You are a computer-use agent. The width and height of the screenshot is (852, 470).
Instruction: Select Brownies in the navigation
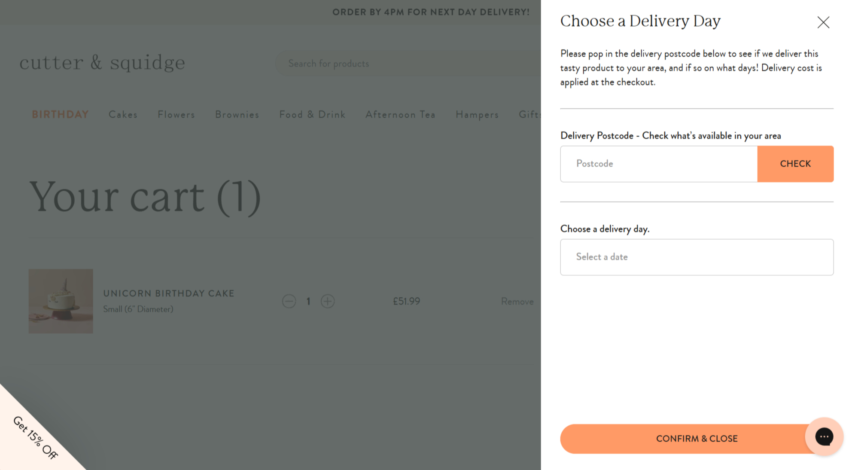[x=237, y=115]
